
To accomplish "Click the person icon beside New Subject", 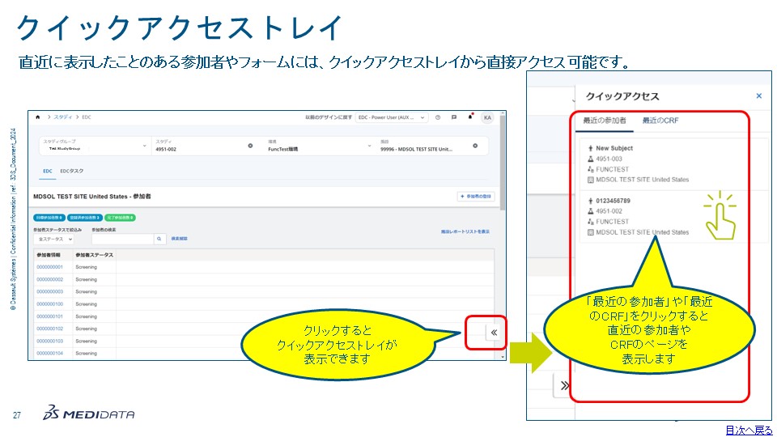I will tap(590, 148).
